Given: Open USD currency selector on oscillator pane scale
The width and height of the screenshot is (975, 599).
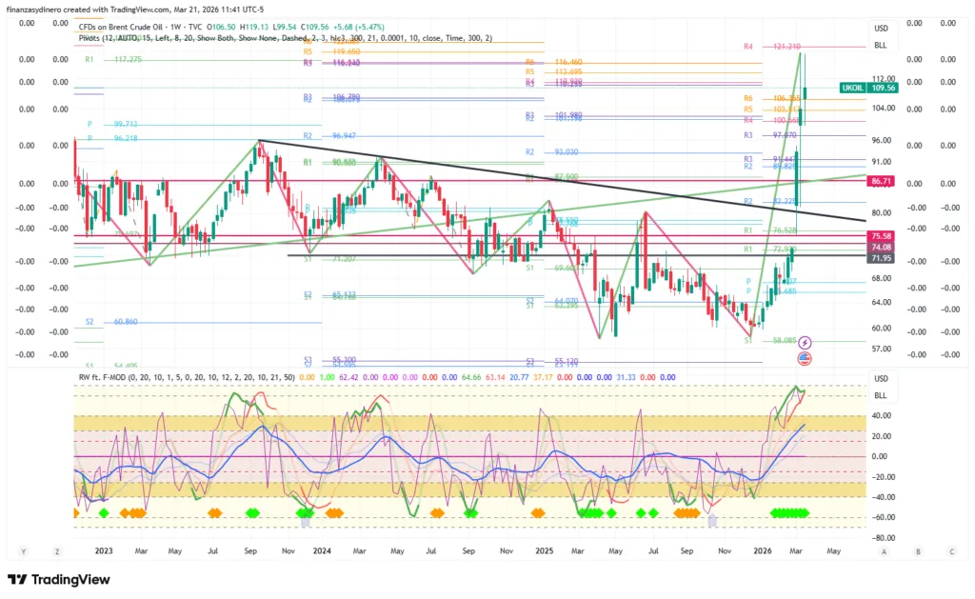Looking at the screenshot, I should 880,379.
